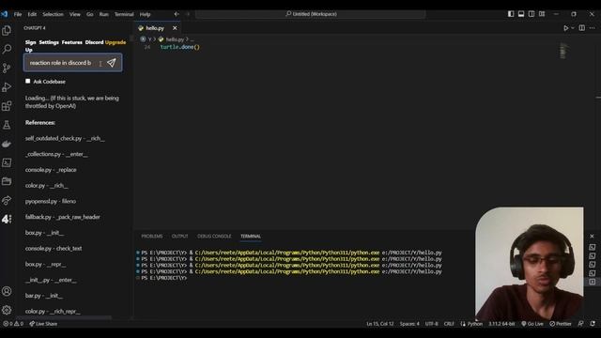Open reference pyopenssl.py - fileno
This screenshot has width=601, height=338.
click(x=51, y=201)
